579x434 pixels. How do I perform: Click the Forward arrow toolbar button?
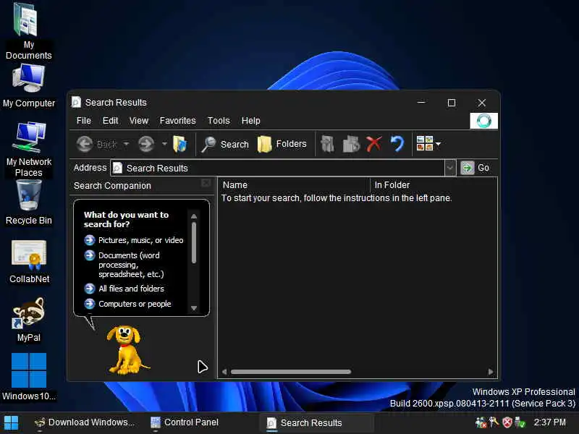pyautogui.click(x=146, y=144)
